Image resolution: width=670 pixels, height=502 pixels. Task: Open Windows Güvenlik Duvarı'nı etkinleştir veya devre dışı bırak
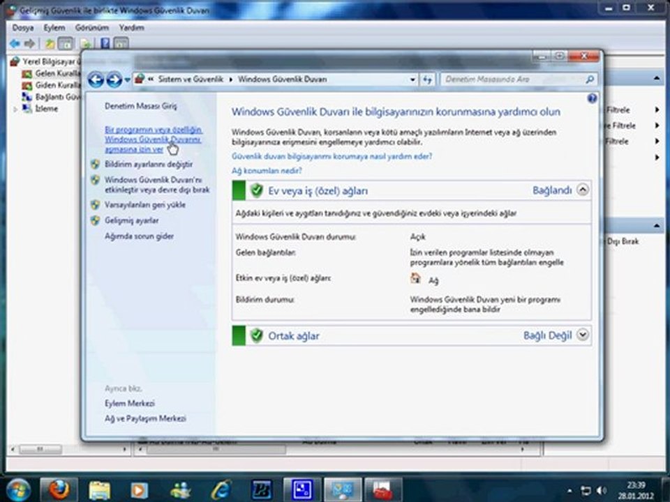pos(157,185)
